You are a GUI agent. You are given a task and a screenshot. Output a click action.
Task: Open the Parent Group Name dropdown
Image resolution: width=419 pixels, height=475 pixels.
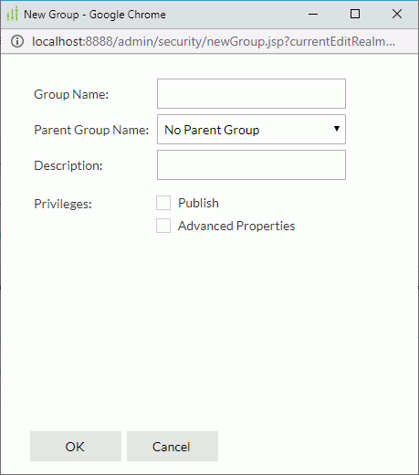pos(251,130)
